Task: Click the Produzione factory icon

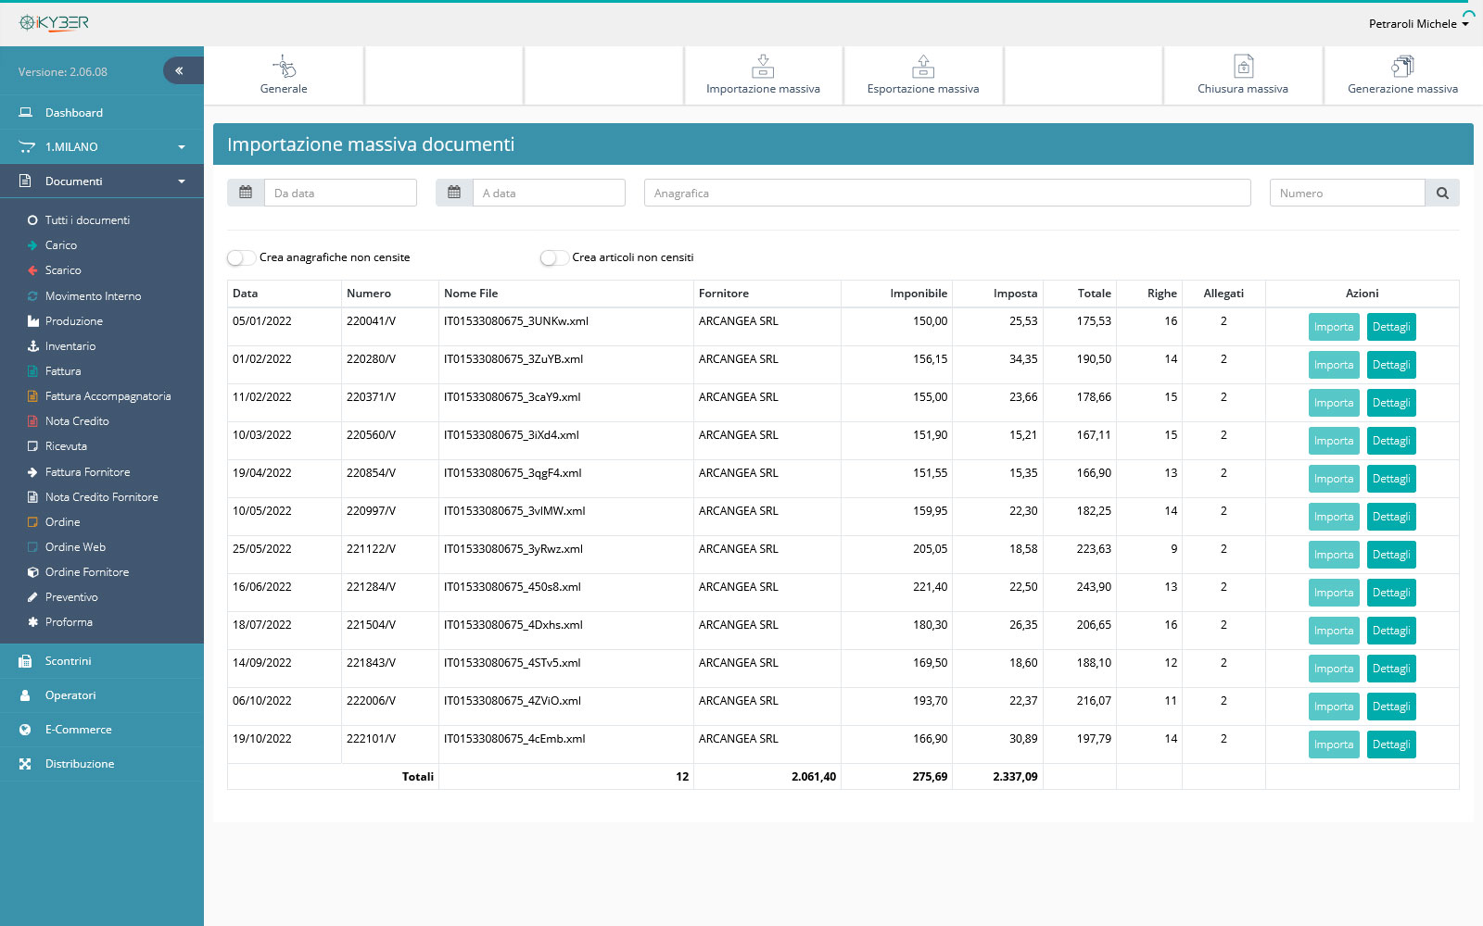Action: coord(32,321)
